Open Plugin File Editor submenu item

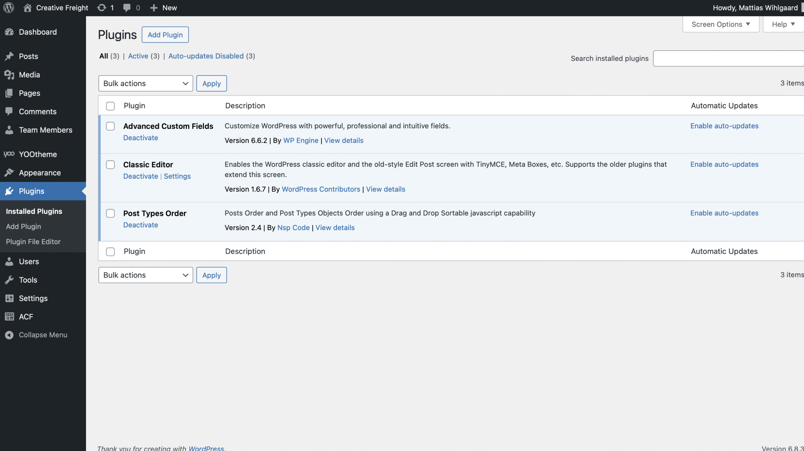click(x=33, y=242)
